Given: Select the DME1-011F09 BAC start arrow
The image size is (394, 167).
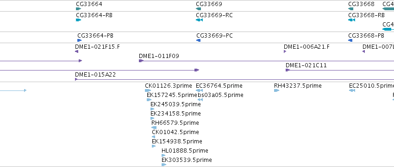Looking at the screenshot, I should [141, 61].
